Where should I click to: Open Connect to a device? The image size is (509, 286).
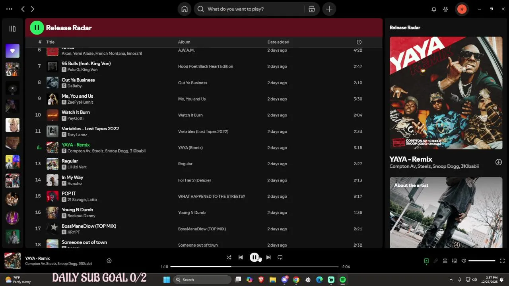454,261
